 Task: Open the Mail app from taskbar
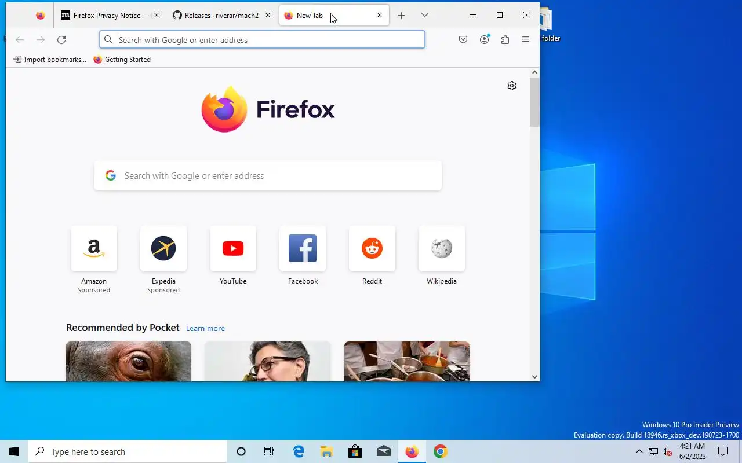[x=384, y=451]
